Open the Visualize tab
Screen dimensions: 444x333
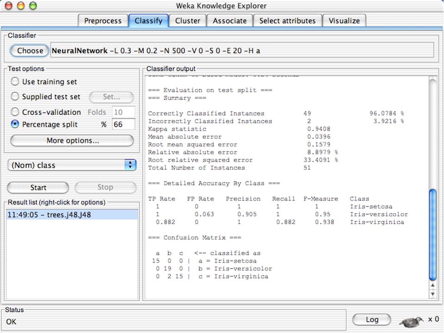tap(344, 21)
